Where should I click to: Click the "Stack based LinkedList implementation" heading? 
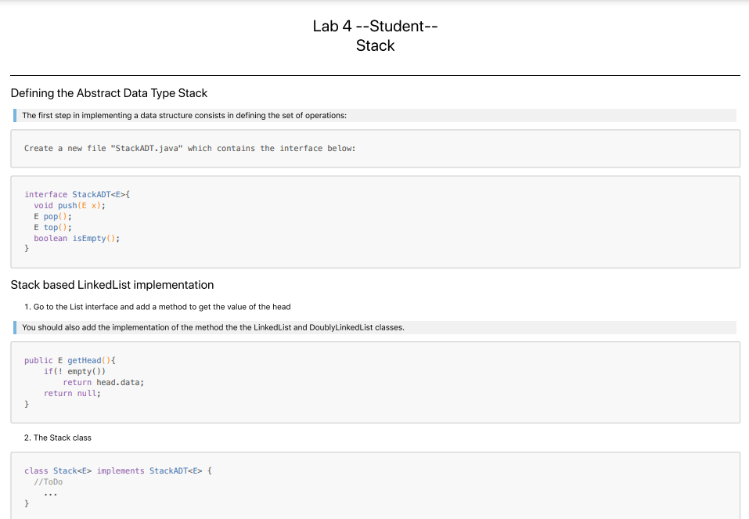pos(111,284)
